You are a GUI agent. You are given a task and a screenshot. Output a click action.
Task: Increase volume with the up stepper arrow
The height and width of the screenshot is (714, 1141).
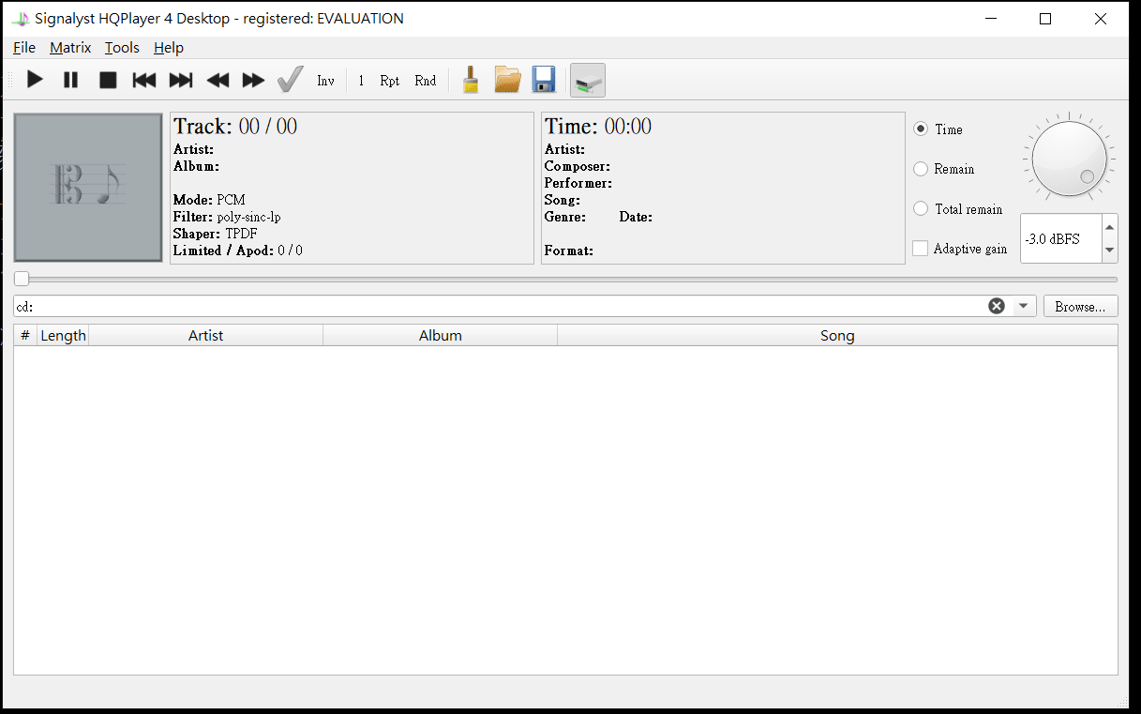coord(1110,227)
